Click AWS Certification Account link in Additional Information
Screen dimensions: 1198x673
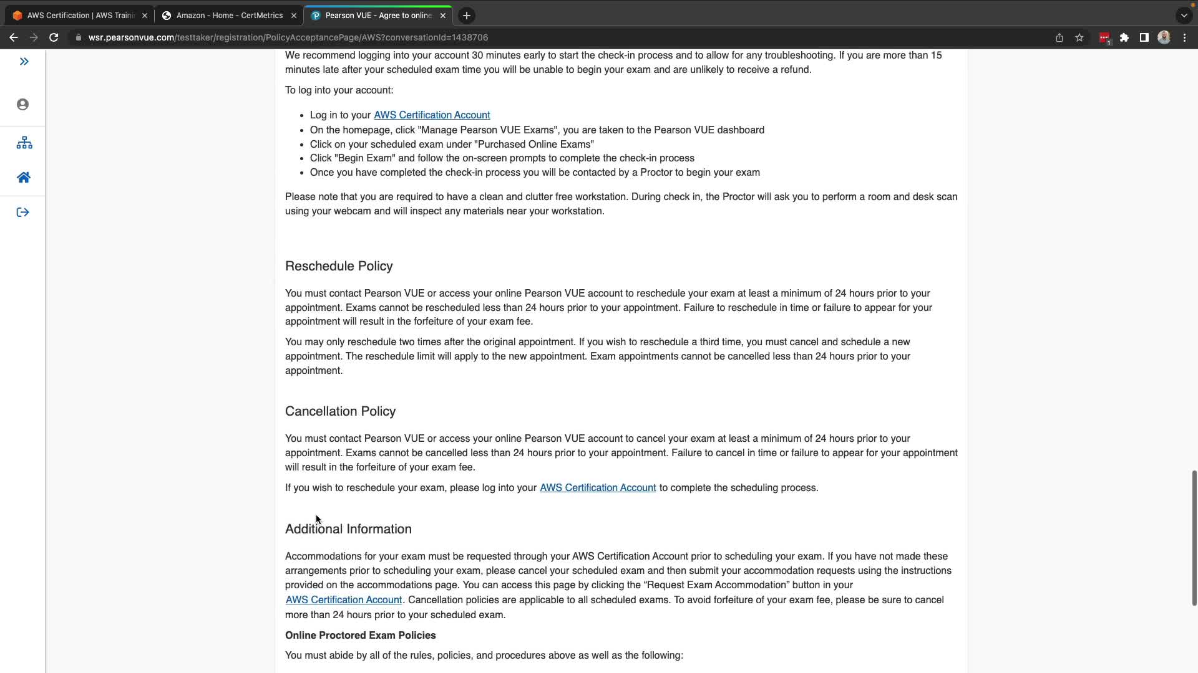[x=344, y=600]
